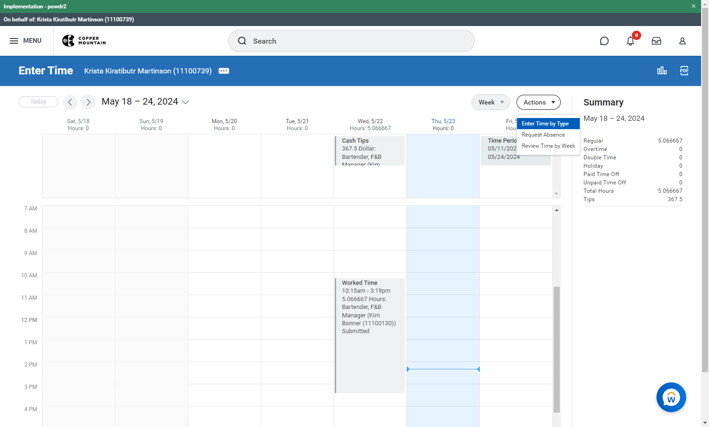The height and width of the screenshot is (427, 709).
Task: Export page to PDF icon
Action: 684,71
